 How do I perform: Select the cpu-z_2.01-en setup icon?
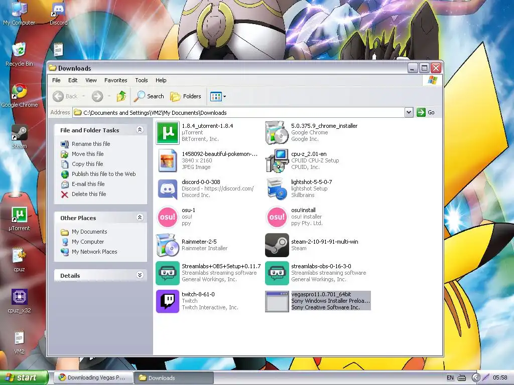[277, 160]
